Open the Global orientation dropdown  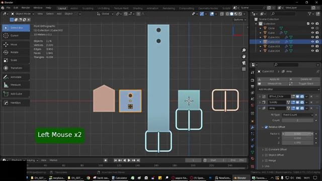pyautogui.click(x=105, y=14)
